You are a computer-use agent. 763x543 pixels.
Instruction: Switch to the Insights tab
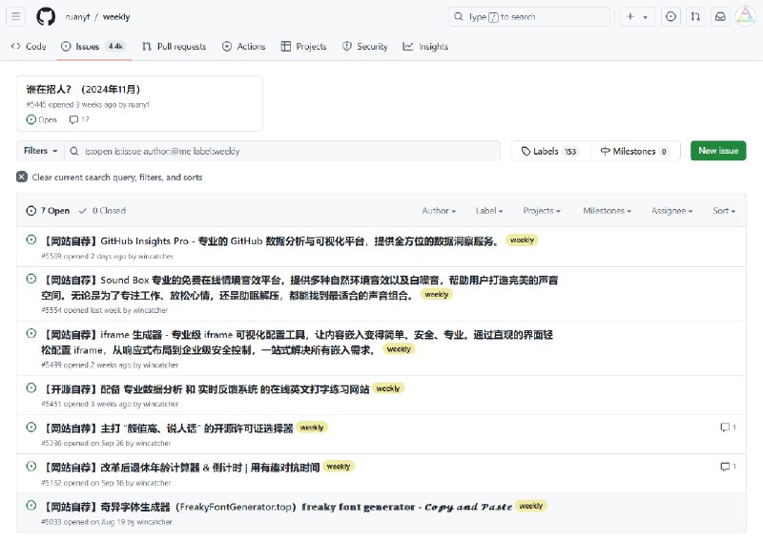coord(425,46)
